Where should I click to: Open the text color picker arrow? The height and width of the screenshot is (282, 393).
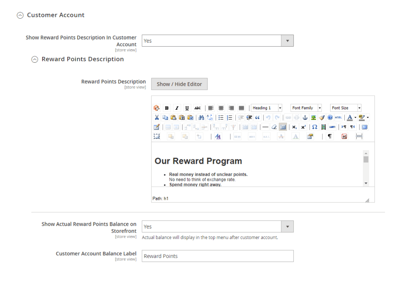[x=355, y=117]
